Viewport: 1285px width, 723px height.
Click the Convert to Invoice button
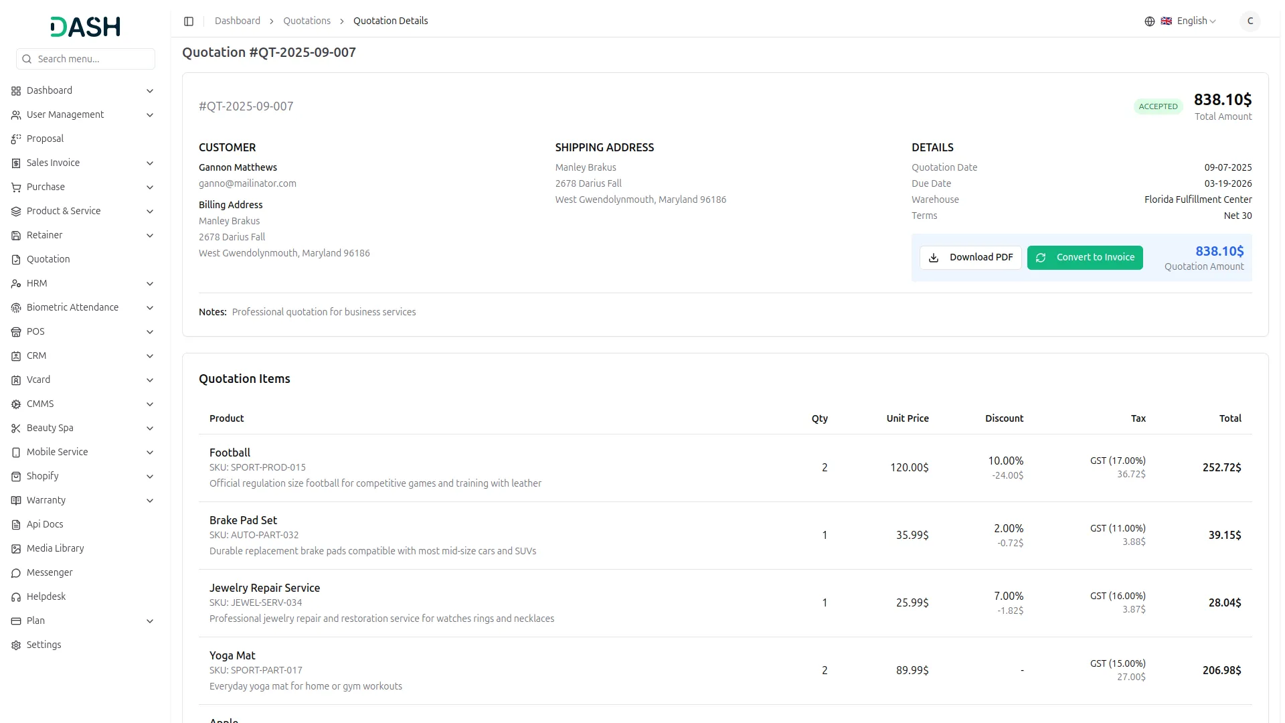(1085, 258)
